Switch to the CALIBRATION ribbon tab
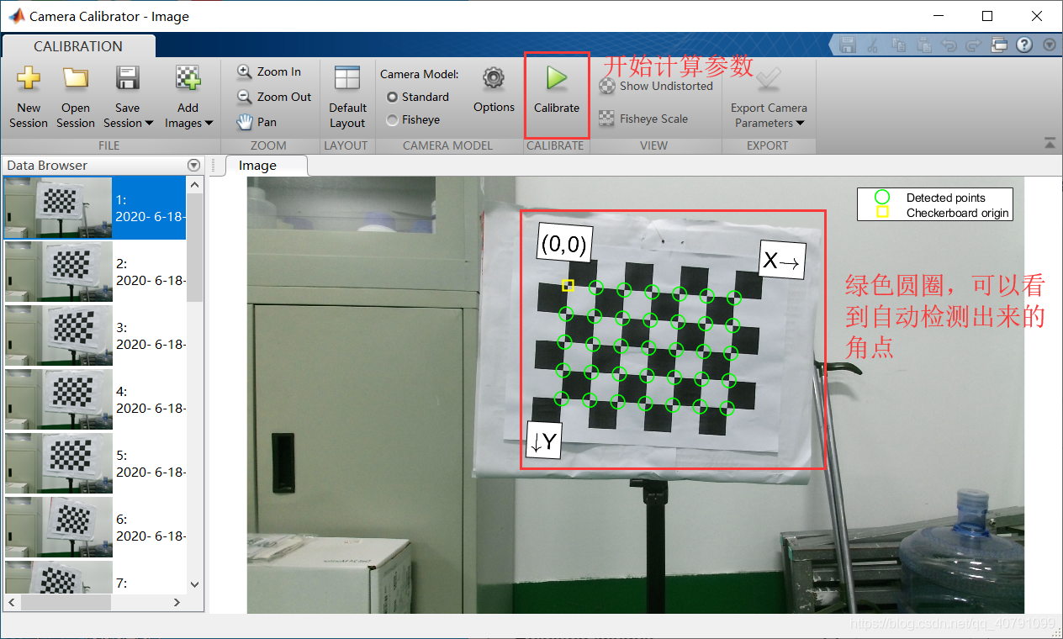The width and height of the screenshot is (1063, 639). pos(78,46)
